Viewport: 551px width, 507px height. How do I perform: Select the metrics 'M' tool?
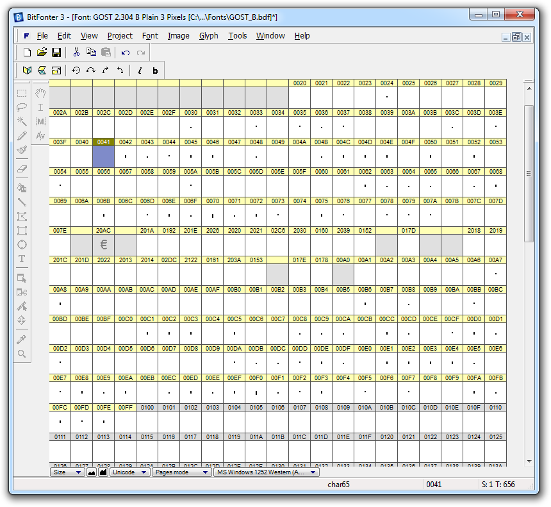tap(40, 122)
